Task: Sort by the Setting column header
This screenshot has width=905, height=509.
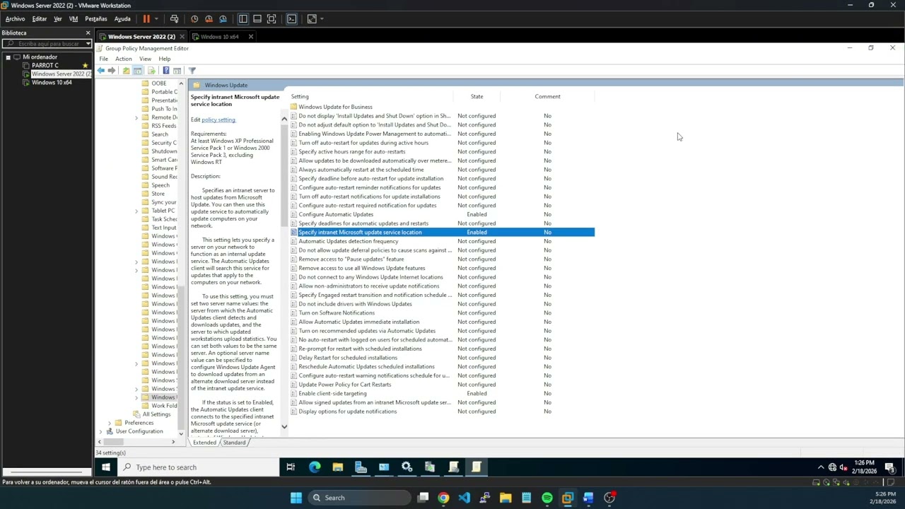Action: coord(300,97)
